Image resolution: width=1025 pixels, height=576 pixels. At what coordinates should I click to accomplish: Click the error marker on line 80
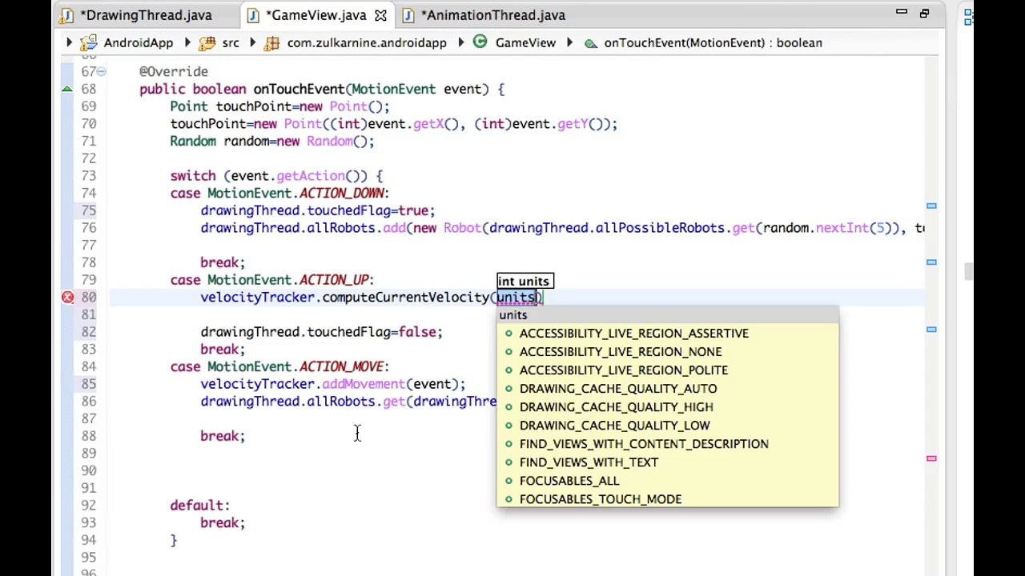point(67,297)
